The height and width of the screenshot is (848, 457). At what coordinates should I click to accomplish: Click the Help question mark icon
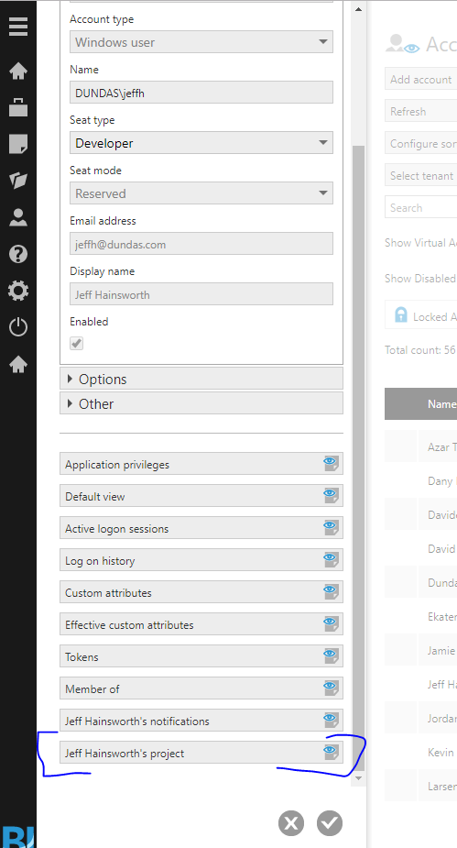pos(18,254)
